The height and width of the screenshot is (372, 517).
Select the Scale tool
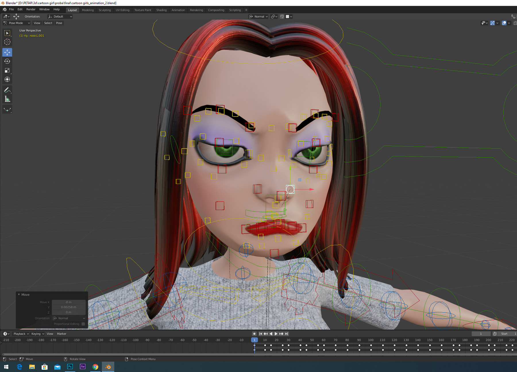(7, 70)
